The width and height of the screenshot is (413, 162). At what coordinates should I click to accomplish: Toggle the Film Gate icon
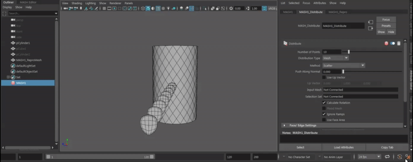click(109, 9)
